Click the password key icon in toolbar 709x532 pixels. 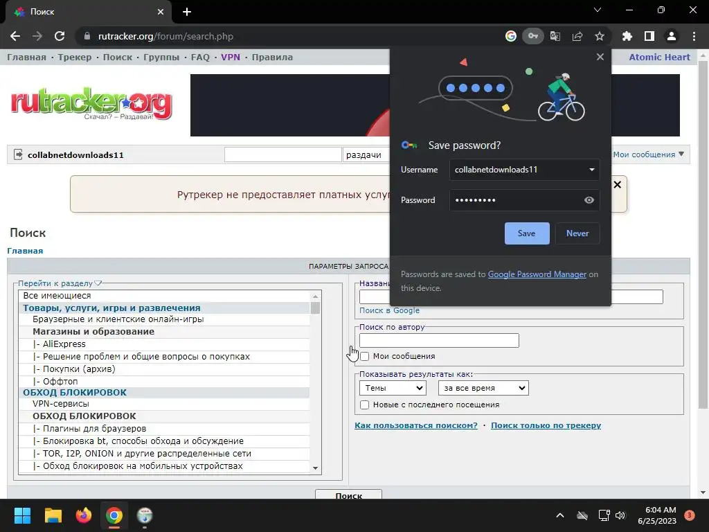click(533, 36)
